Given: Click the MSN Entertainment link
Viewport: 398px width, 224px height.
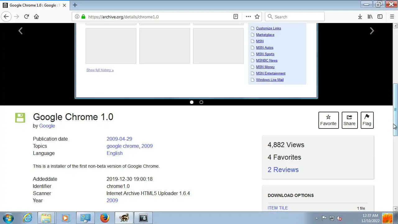Looking at the screenshot, I should point(271,73).
